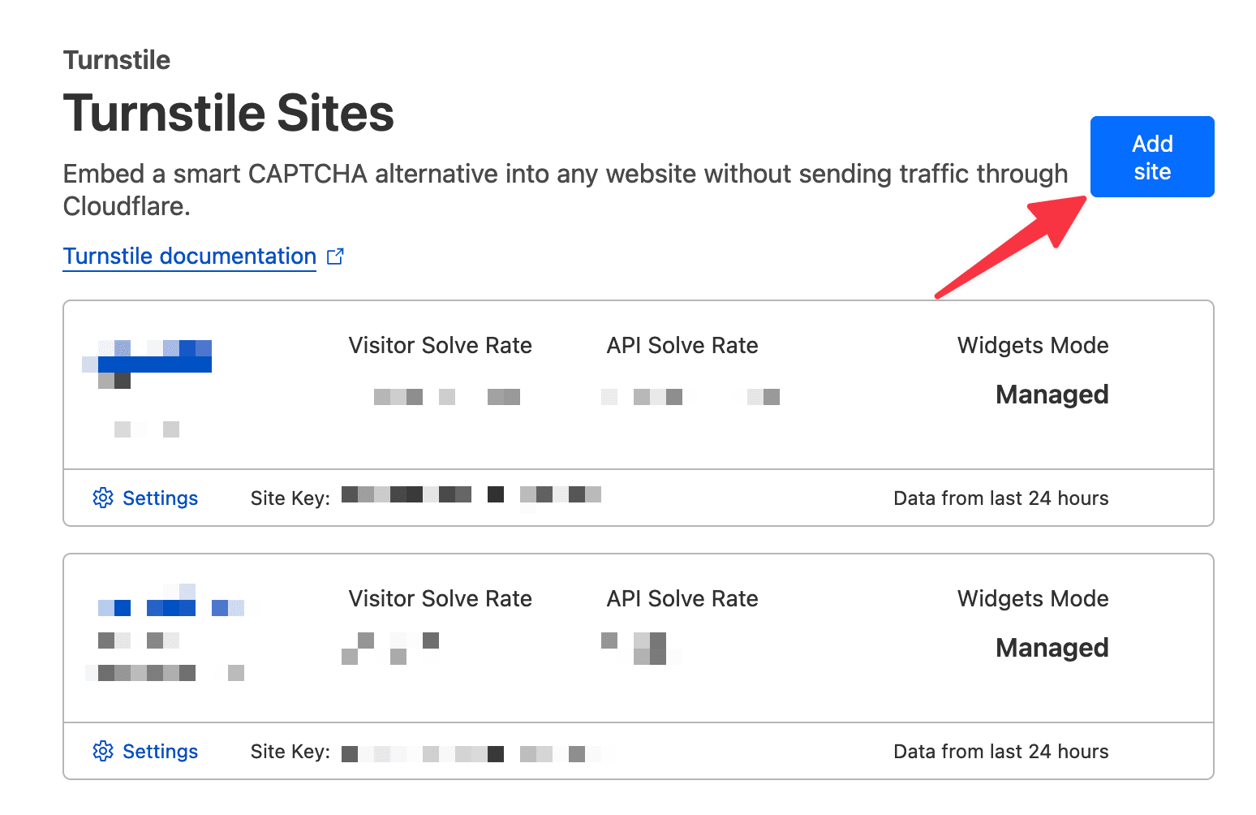This screenshot has width=1256, height=815.
Task: Click the external link icon beside documentation
Action: coord(335,257)
